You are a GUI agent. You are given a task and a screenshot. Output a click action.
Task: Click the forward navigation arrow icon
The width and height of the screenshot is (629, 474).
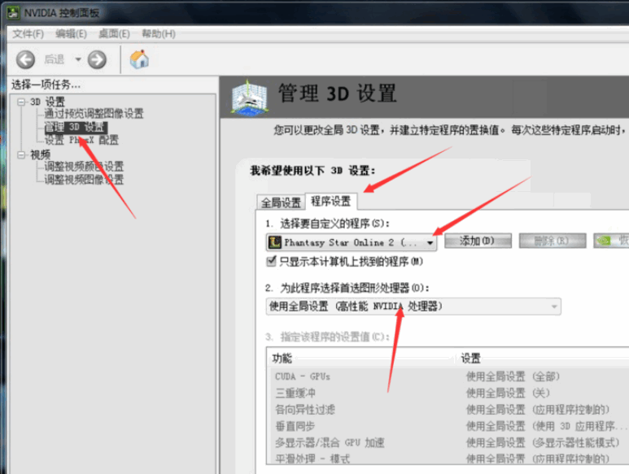(x=98, y=59)
